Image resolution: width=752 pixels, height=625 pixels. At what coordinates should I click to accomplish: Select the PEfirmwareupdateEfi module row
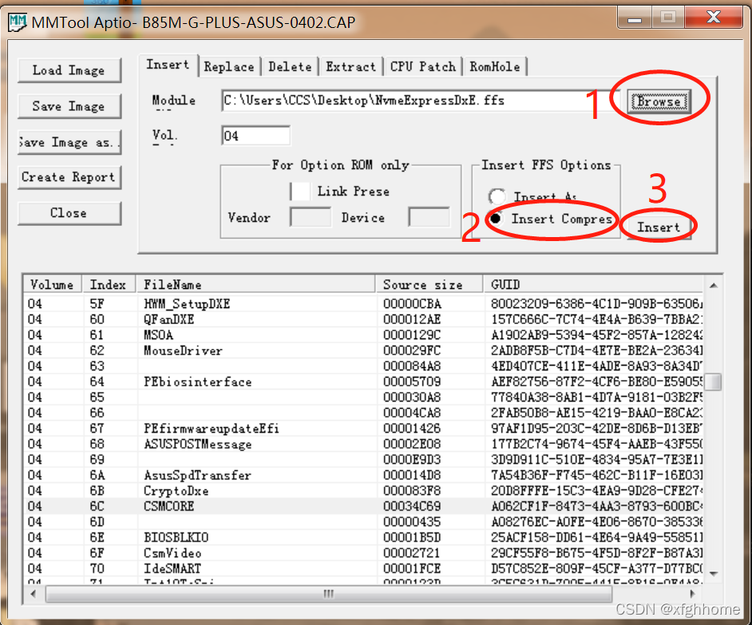coord(363,429)
